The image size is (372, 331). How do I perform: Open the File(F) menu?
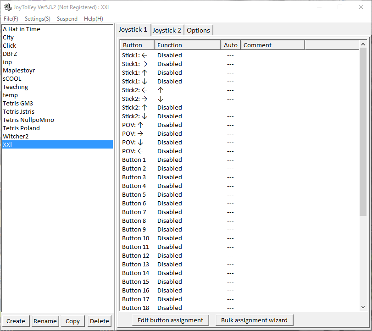(x=11, y=19)
